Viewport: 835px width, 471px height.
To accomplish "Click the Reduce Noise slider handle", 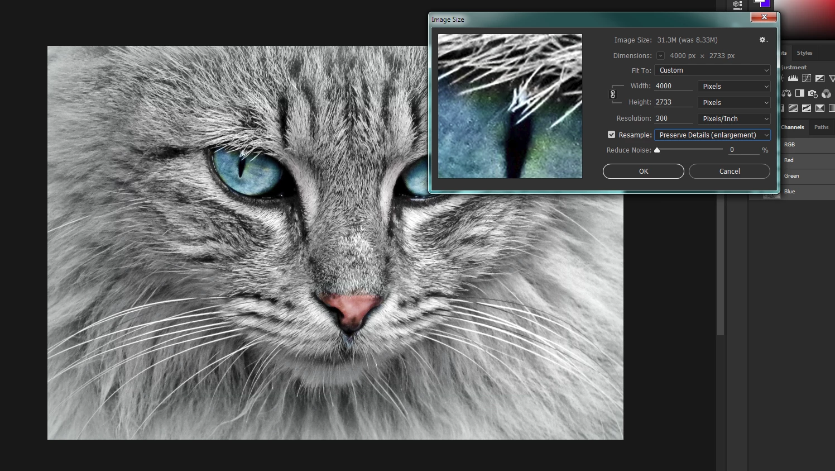I will (657, 150).
